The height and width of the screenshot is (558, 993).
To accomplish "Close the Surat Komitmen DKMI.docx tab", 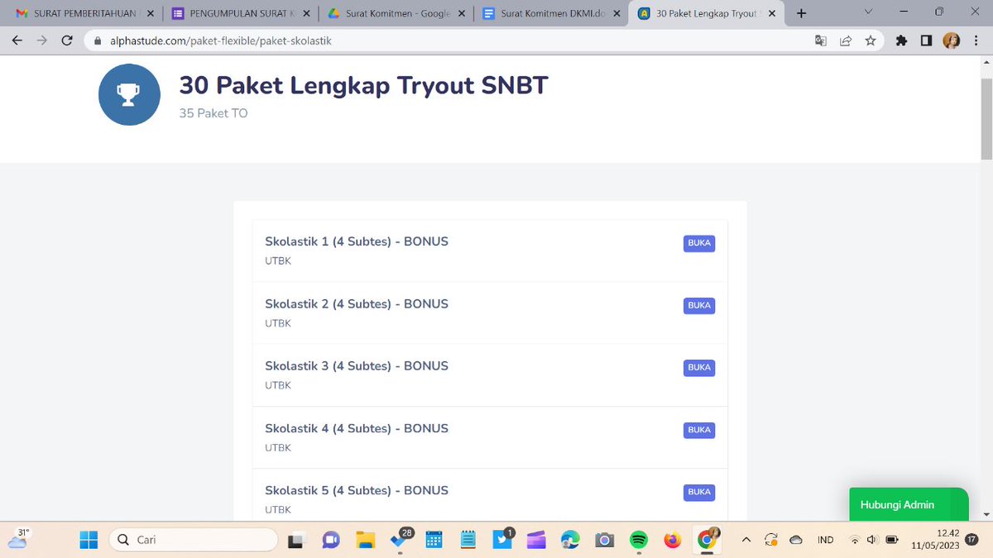I will [x=616, y=13].
